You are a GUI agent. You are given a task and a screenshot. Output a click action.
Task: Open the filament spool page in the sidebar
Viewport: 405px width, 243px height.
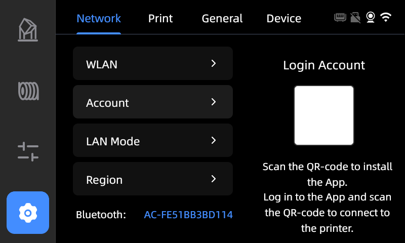28,91
